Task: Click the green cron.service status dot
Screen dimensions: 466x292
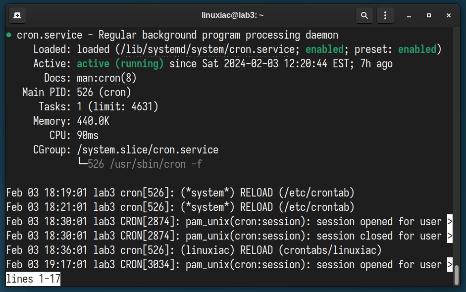Action: (x=9, y=35)
